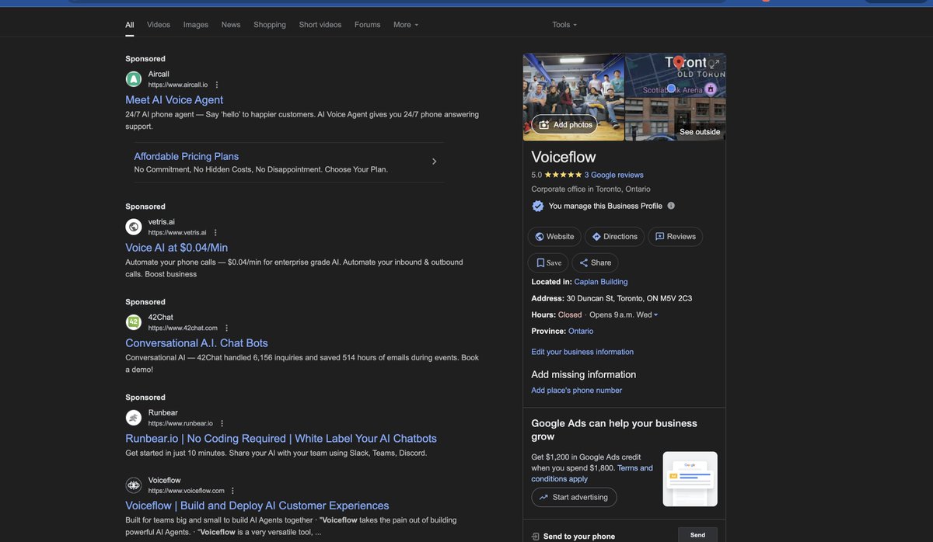Click Start advertising button
The height and width of the screenshot is (542, 933).
tap(574, 497)
